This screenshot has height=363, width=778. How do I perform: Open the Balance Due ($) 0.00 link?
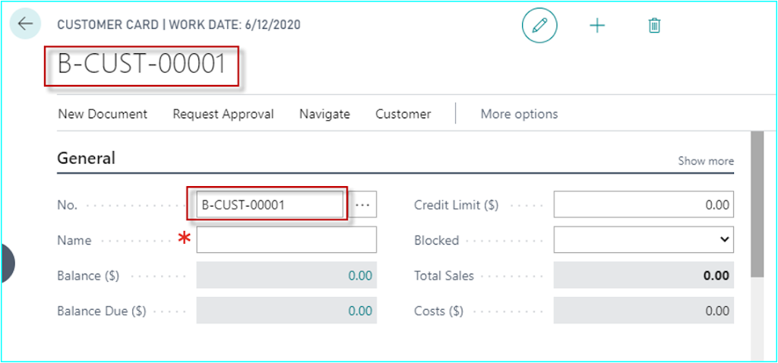click(x=359, y=311)
